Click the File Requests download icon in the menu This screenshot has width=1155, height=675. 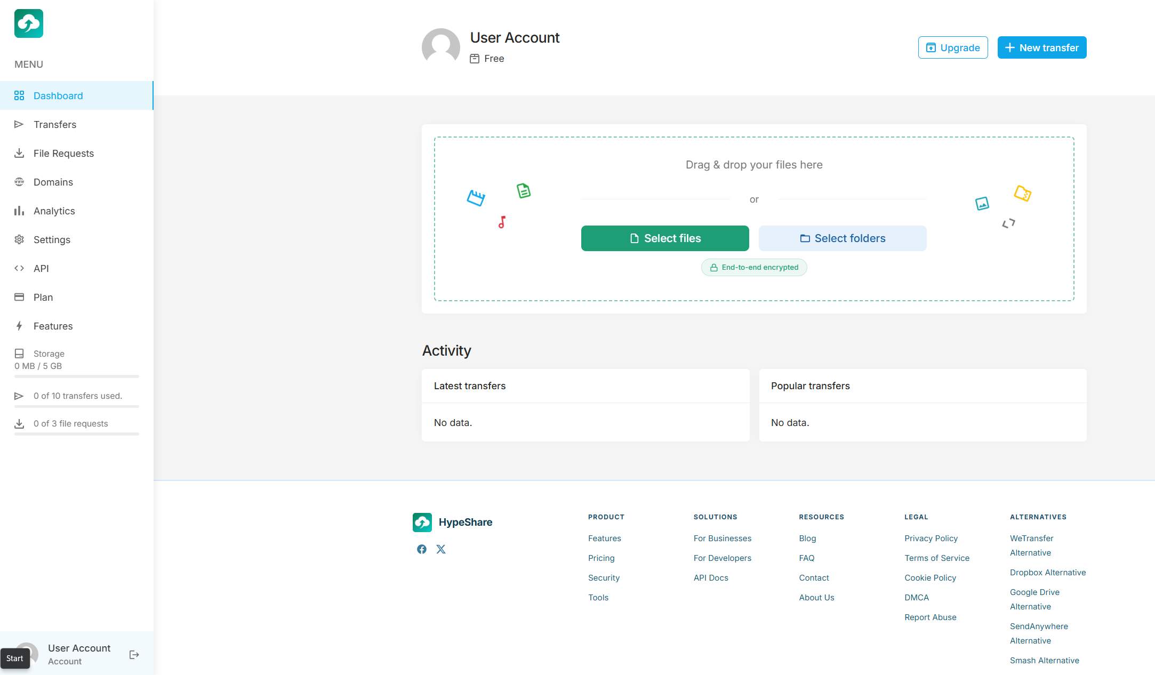[19, 153]
